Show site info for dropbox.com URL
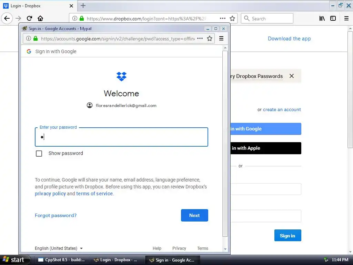Image resolution: width=353 pixels, height=265 pixels. click(x=75, y=19)
